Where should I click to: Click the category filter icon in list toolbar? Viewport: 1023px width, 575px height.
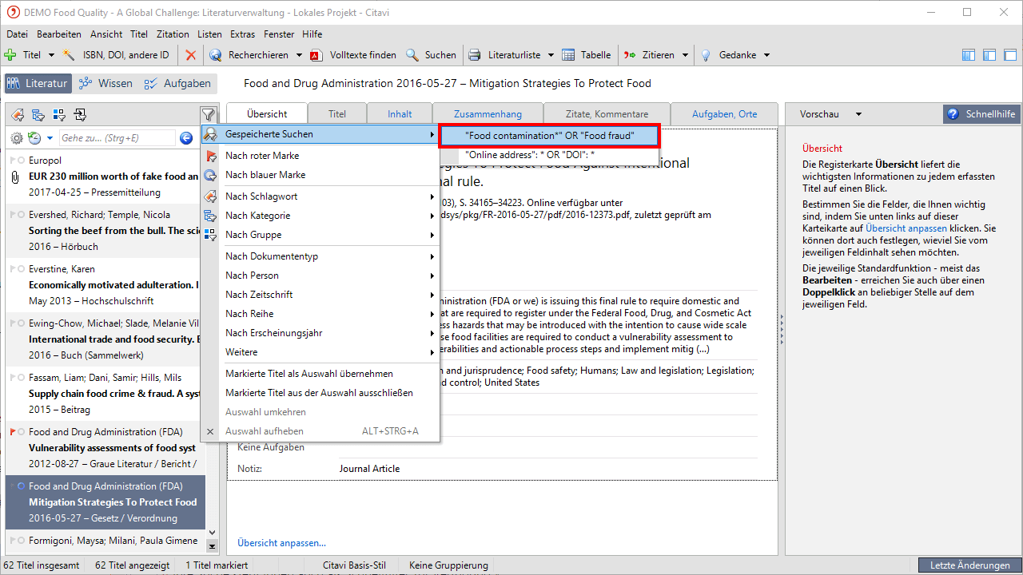38,114
